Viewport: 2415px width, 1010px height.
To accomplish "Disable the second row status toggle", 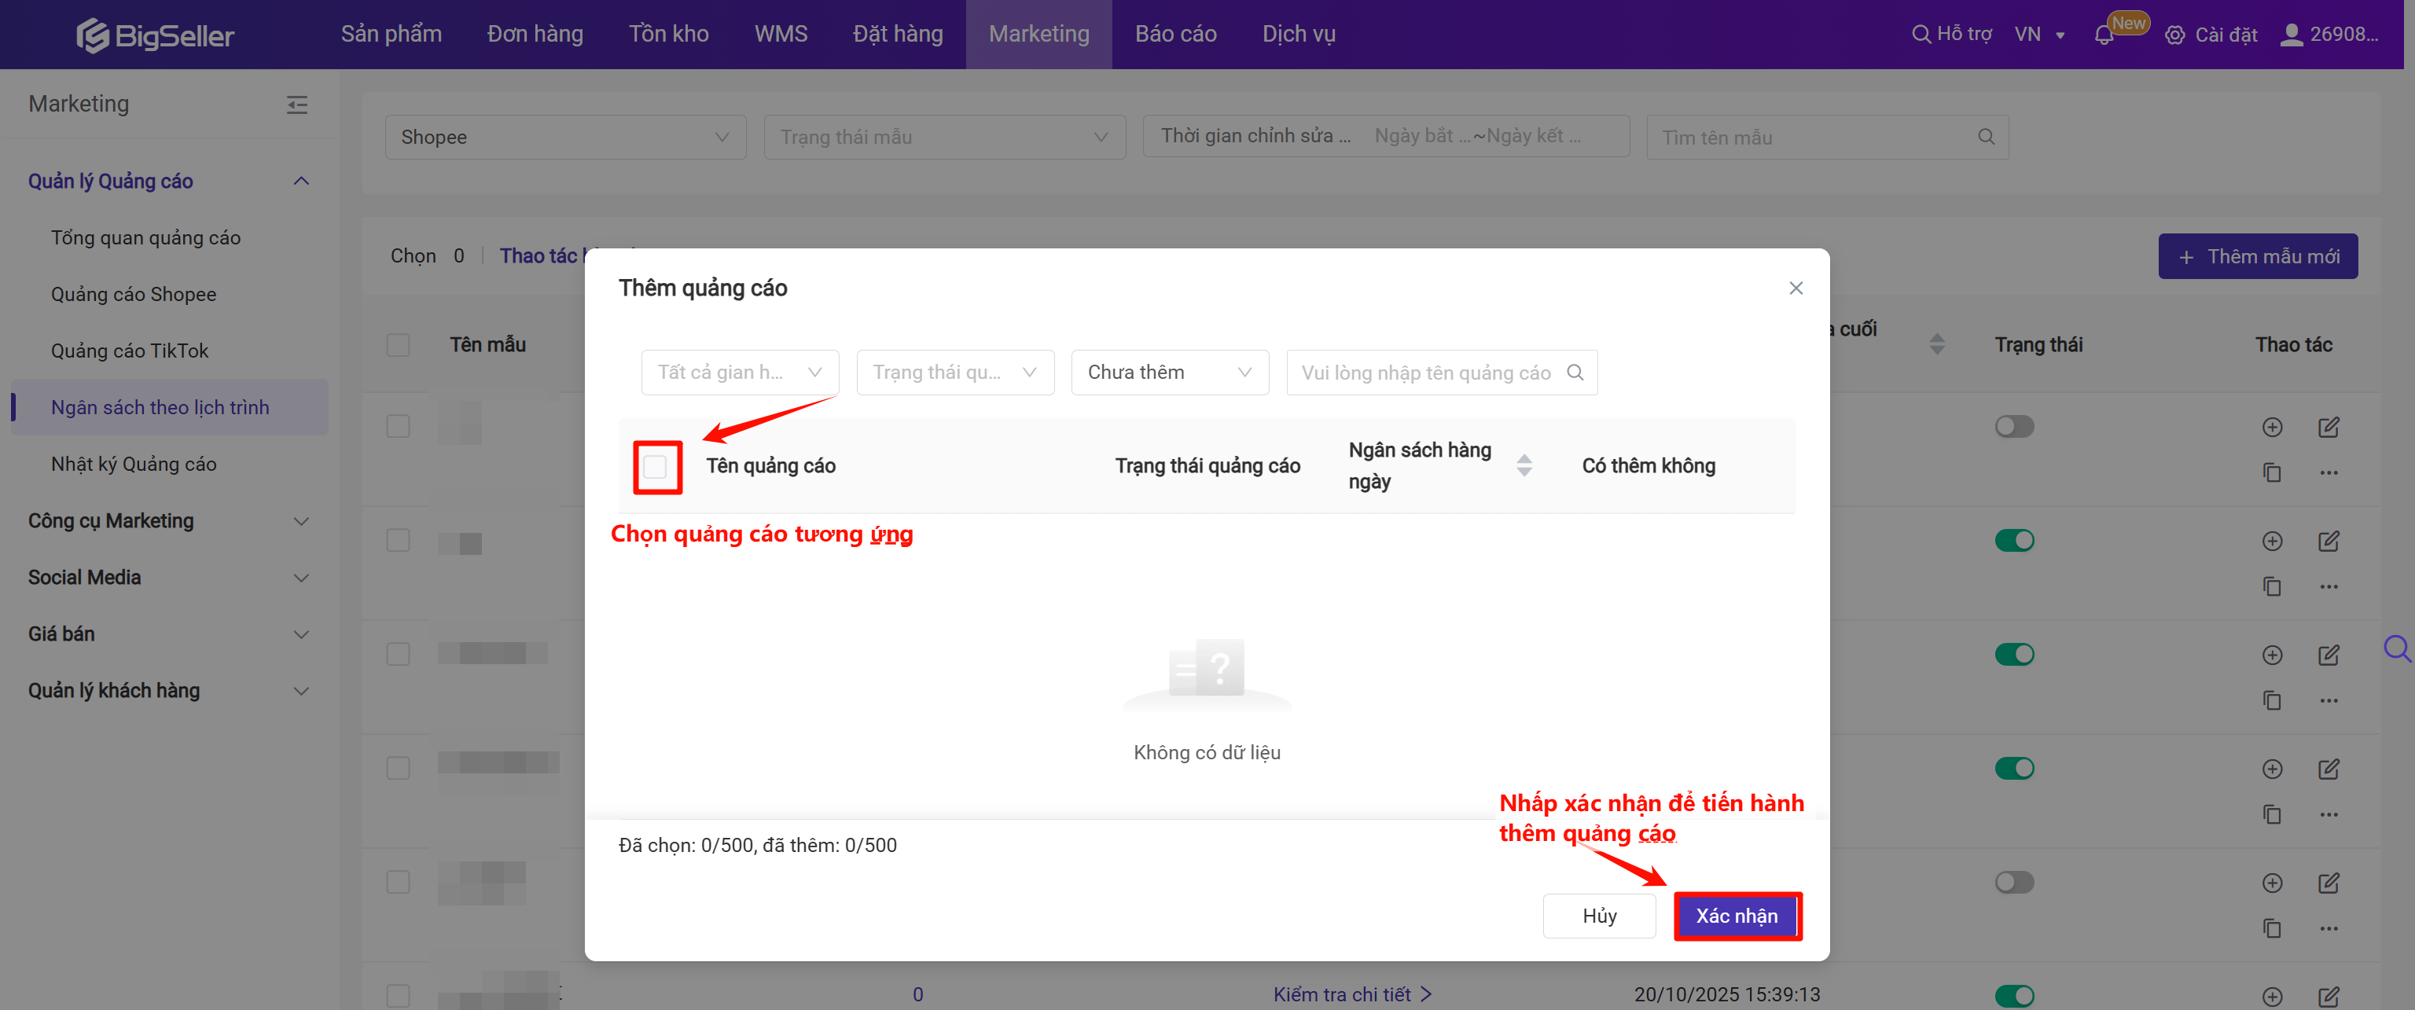I will (x=2014, y=541).
